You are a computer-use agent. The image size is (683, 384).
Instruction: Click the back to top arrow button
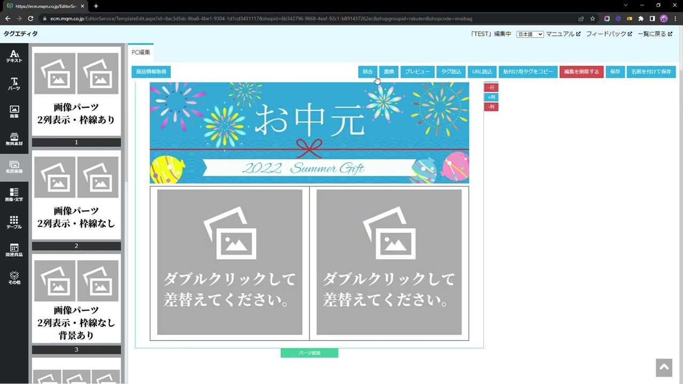click(x=664, y=368)
